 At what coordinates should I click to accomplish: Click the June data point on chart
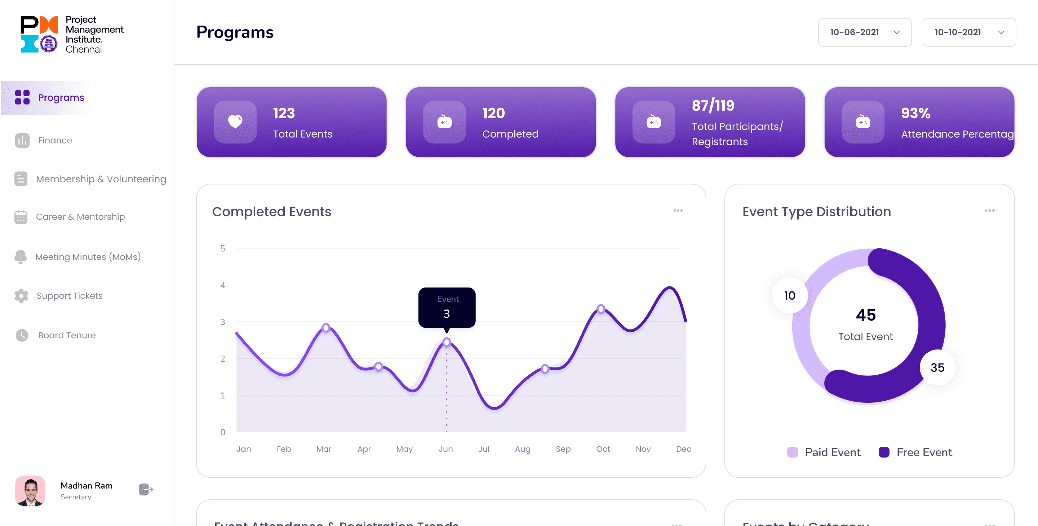447,342
